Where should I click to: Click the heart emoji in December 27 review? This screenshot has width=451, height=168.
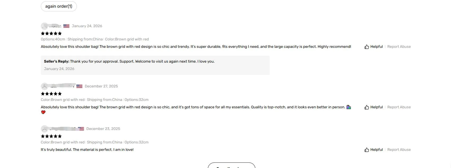coord(43,112)
